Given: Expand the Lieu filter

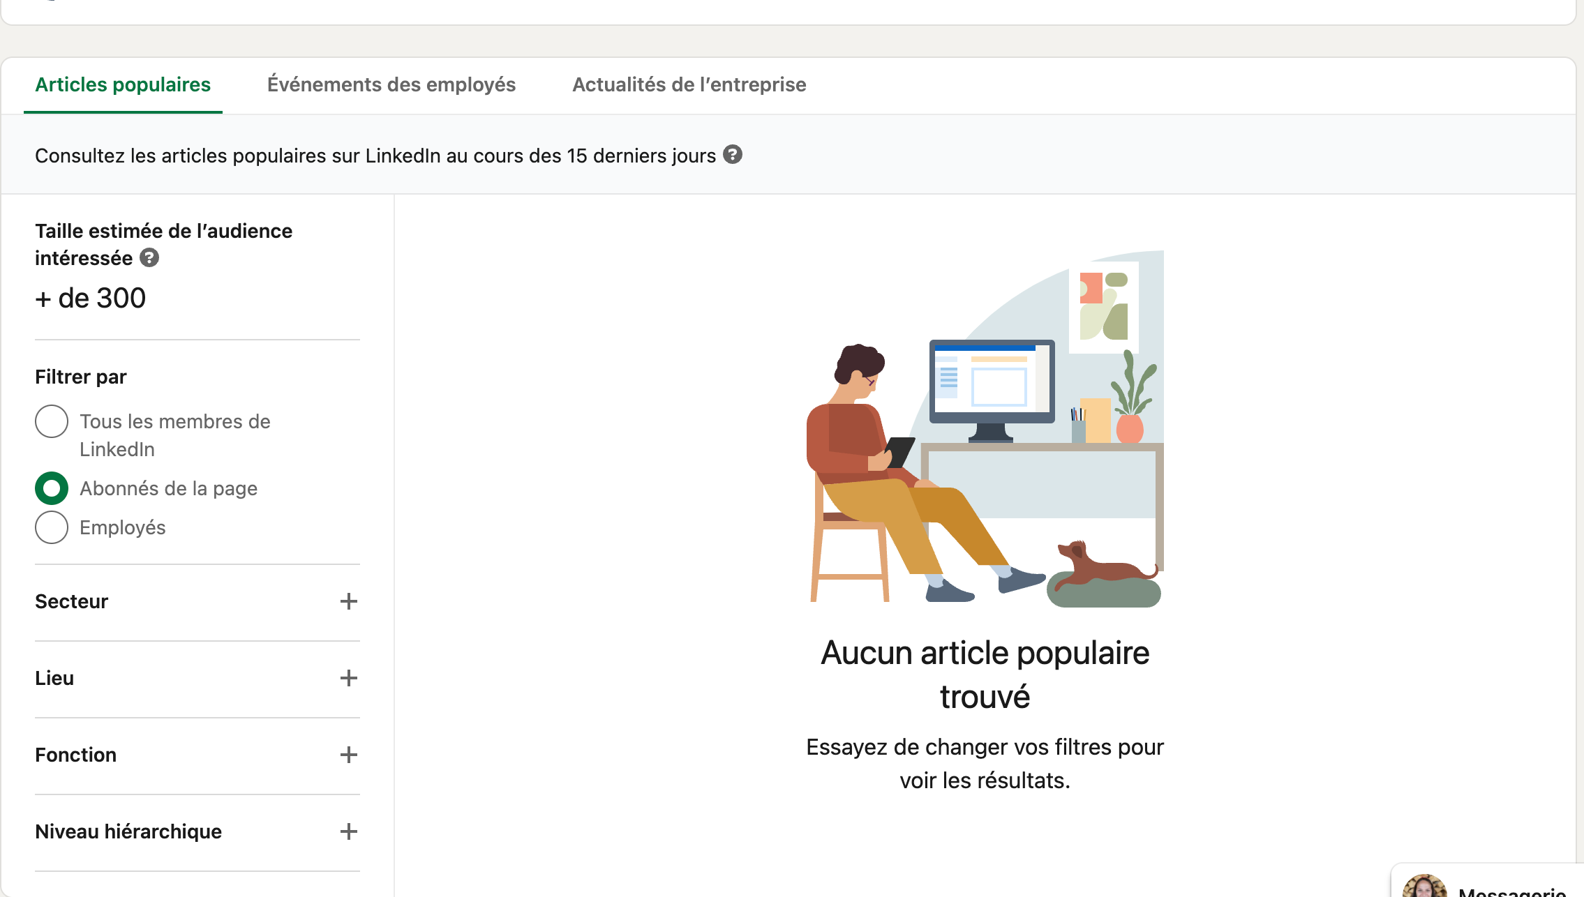Looking at the screenshot, I should [348, 678].
